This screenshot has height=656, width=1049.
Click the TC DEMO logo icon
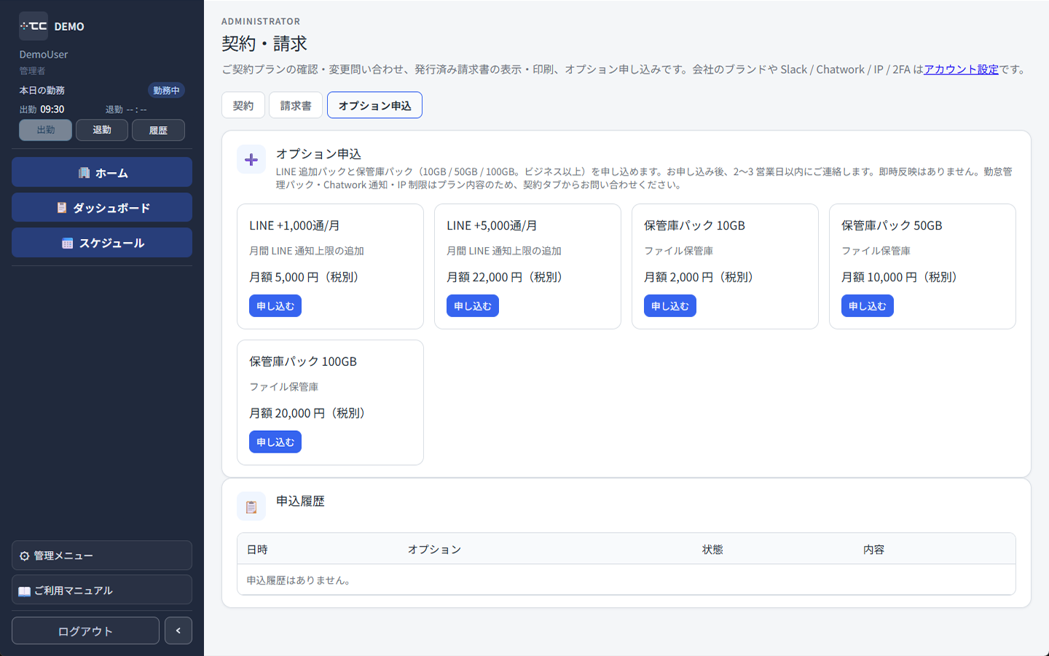coord(34,26)
